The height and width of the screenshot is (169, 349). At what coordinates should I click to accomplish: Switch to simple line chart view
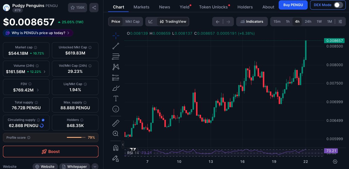click(151, 22)
